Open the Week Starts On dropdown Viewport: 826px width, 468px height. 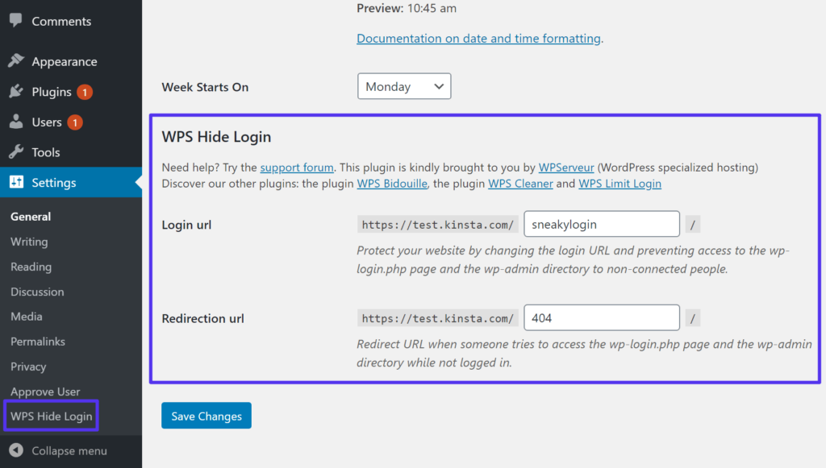tap(403, 86)
